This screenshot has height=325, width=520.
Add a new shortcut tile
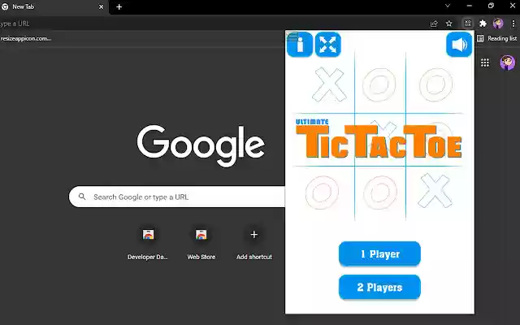pyautogui.click(x=254, y=244)
